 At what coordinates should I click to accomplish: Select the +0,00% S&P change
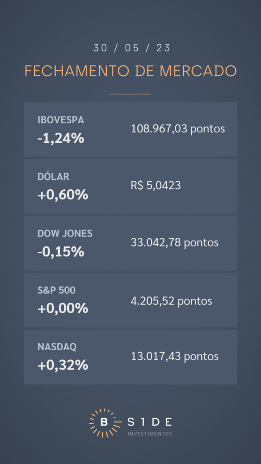[63, 309]
